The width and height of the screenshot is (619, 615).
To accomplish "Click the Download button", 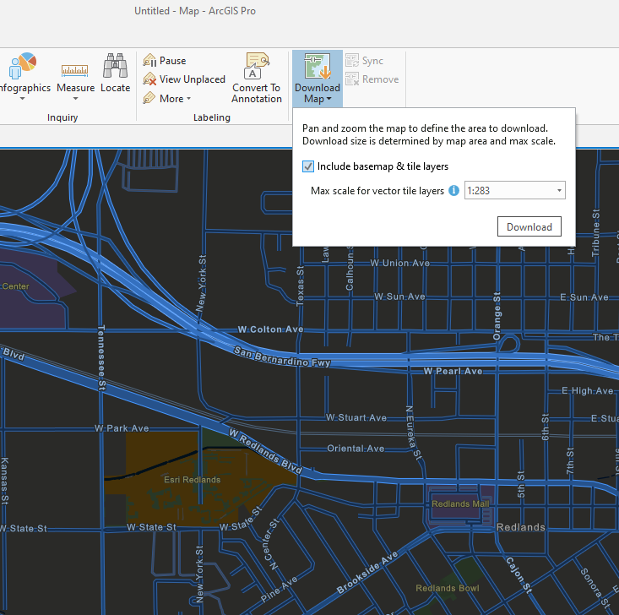I will click(x=529, y=226).
